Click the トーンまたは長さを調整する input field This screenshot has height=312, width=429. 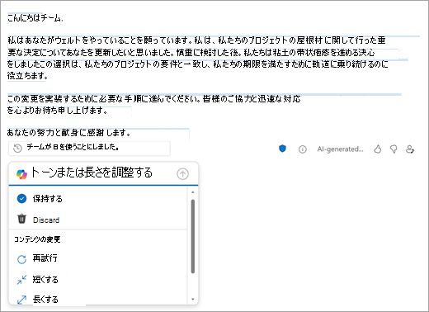pos(103,173)
